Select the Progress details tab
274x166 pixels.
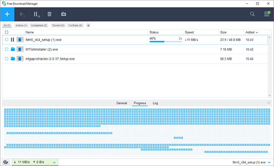tap(140, 103)
